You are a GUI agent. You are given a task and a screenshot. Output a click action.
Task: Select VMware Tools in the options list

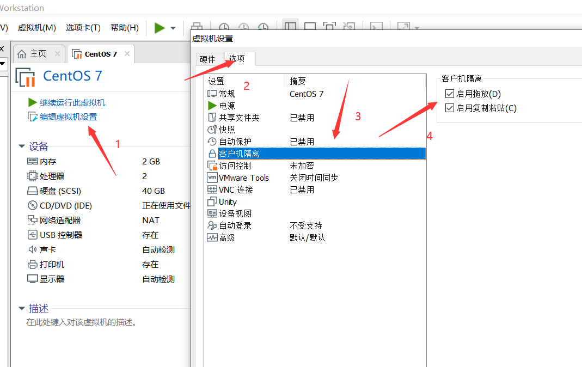click(x=244, y=178)
